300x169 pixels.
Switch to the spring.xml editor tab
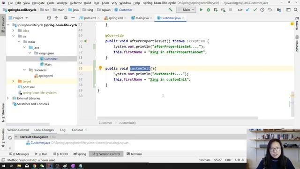click(113, 18)
